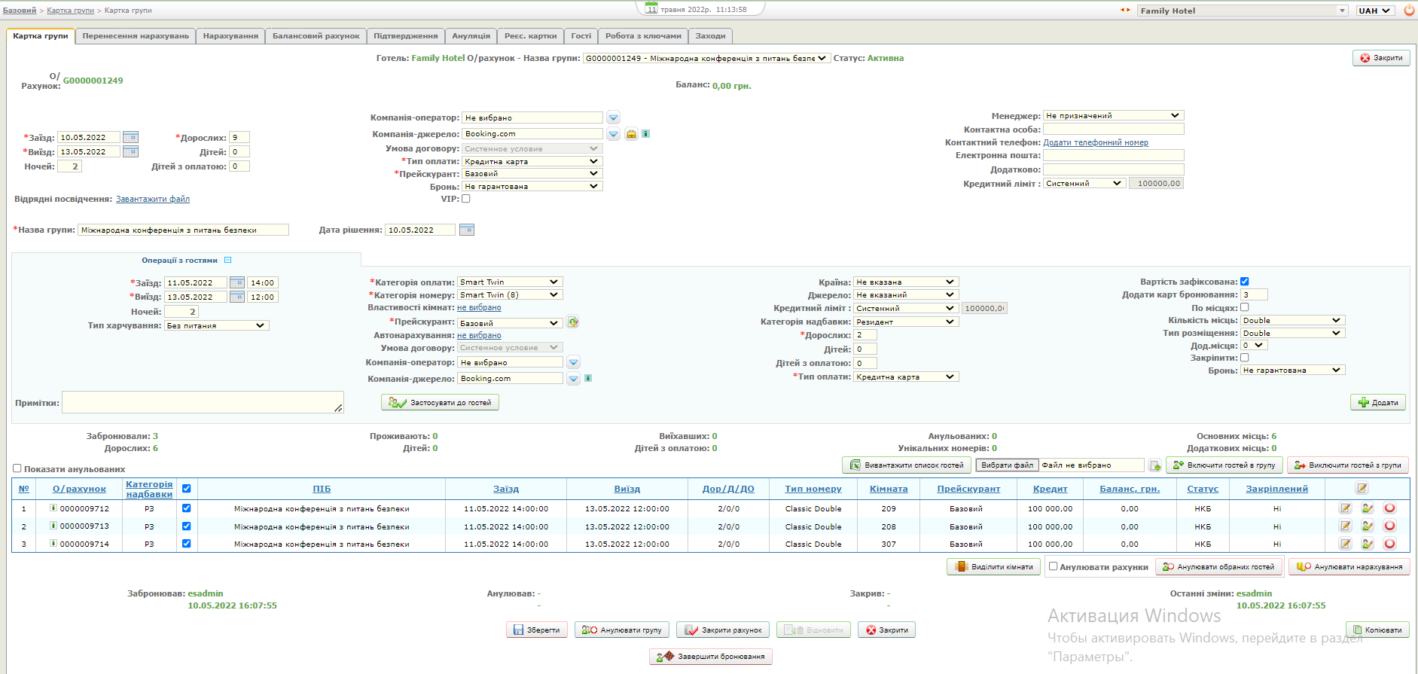The height and width of the screenshot is (674, 1418).
Task: Toggle the Показати анульованих checkbox
Action: pyautogui.click(x=17, y=468)
